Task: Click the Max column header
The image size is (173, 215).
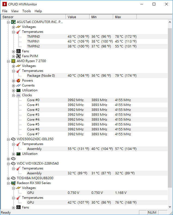Action: pos(125,17)
